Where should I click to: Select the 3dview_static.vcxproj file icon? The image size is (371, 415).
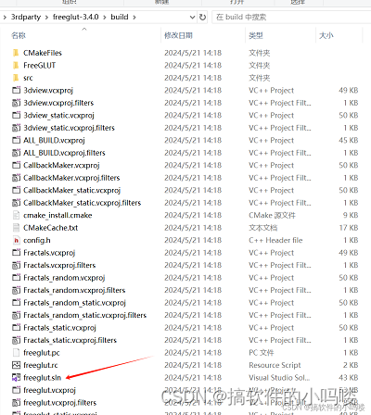pyautogui.click(x=16, y=115)
